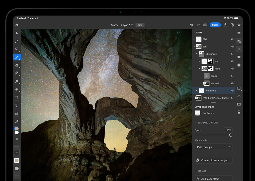The image size is (255, 181).
Task: Activate the Crop tool
Action: [x=17, y=97]
